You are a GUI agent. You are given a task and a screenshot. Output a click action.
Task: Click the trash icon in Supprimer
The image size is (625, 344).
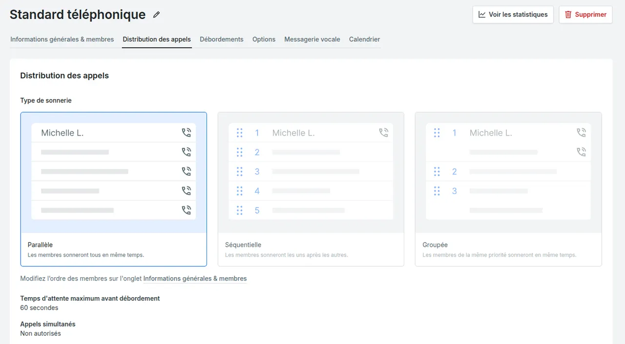(568, 15)
